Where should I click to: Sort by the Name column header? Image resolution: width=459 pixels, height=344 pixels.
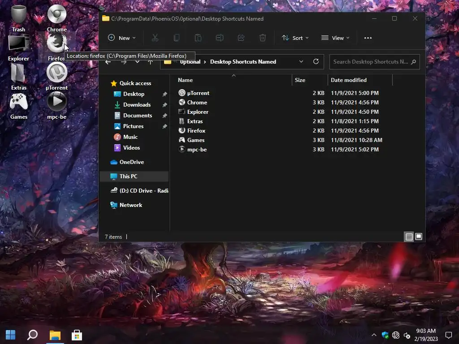[x=185, y=80]
